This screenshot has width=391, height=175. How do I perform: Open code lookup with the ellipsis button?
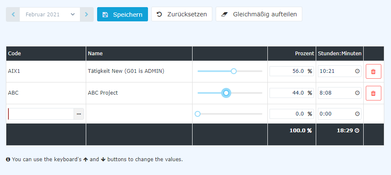pyautogui.click(x=79, y=114)
